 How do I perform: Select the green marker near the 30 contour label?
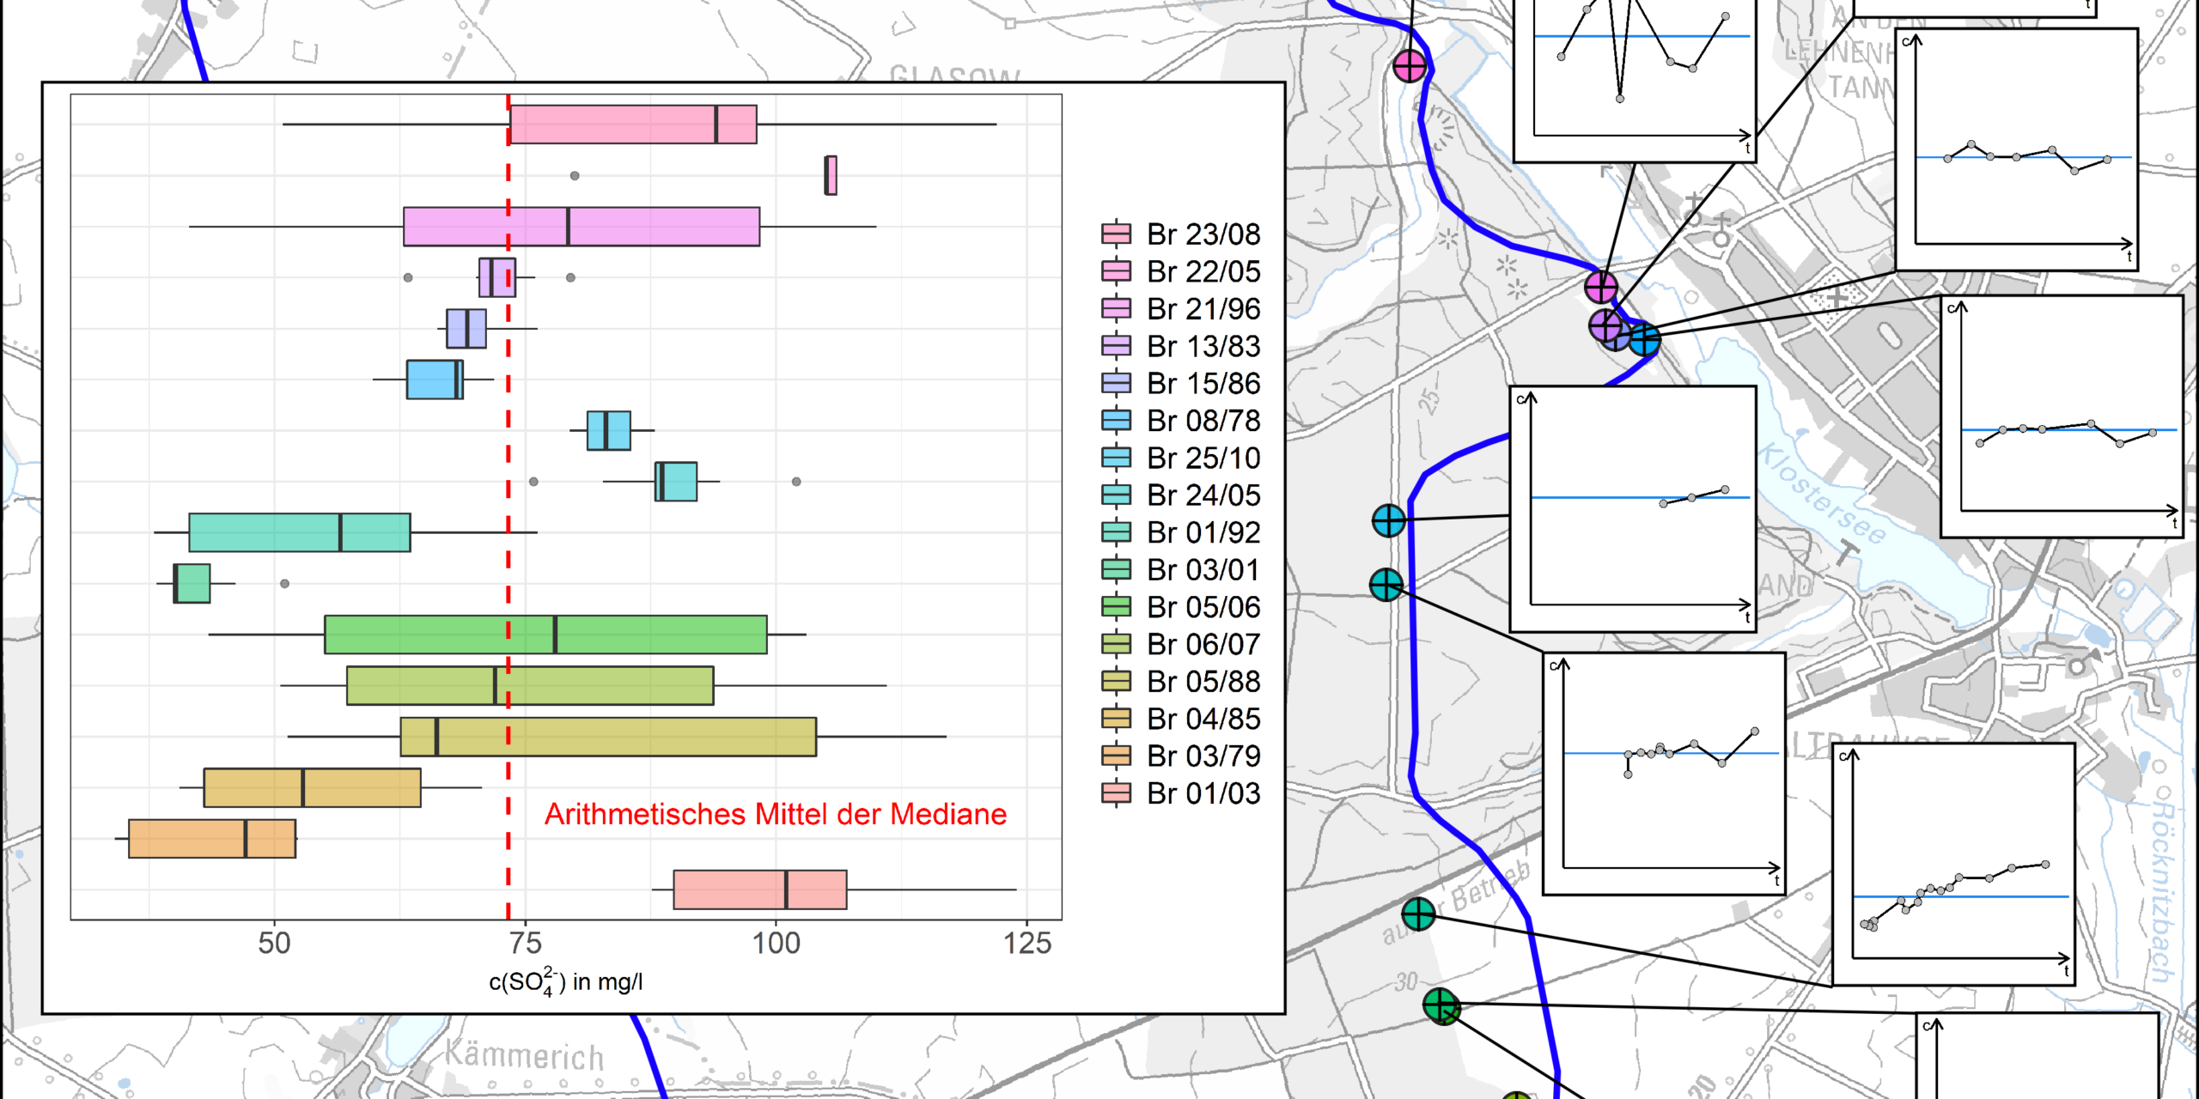point(1441,1005)
